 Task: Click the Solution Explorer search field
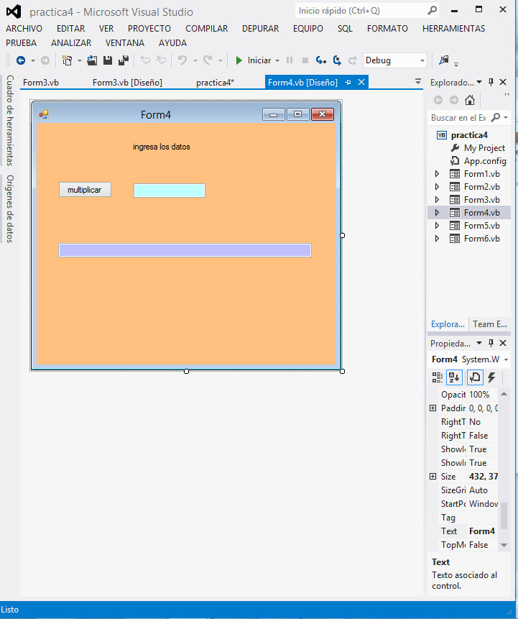(459, 118)
